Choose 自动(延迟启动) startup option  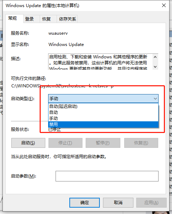[103, 106]
